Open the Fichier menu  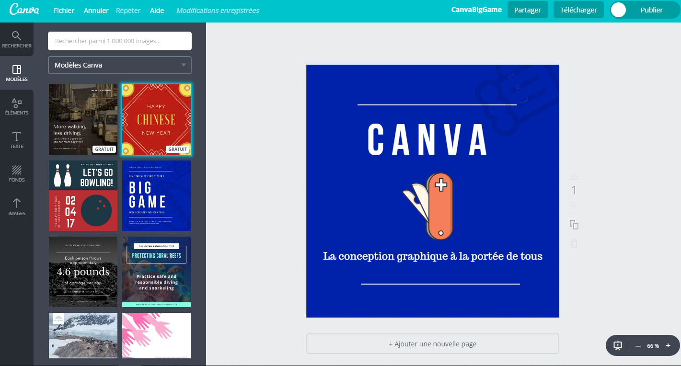pyautogui.click(x=64, y=10)
